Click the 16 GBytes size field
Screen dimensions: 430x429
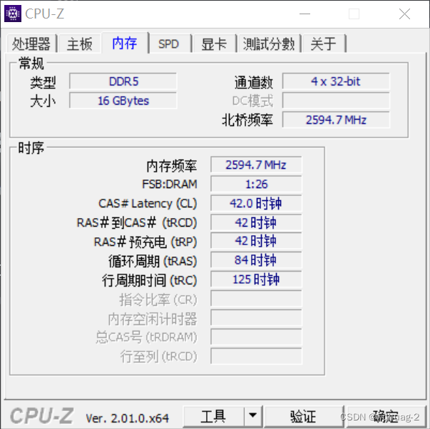(123, 100)
